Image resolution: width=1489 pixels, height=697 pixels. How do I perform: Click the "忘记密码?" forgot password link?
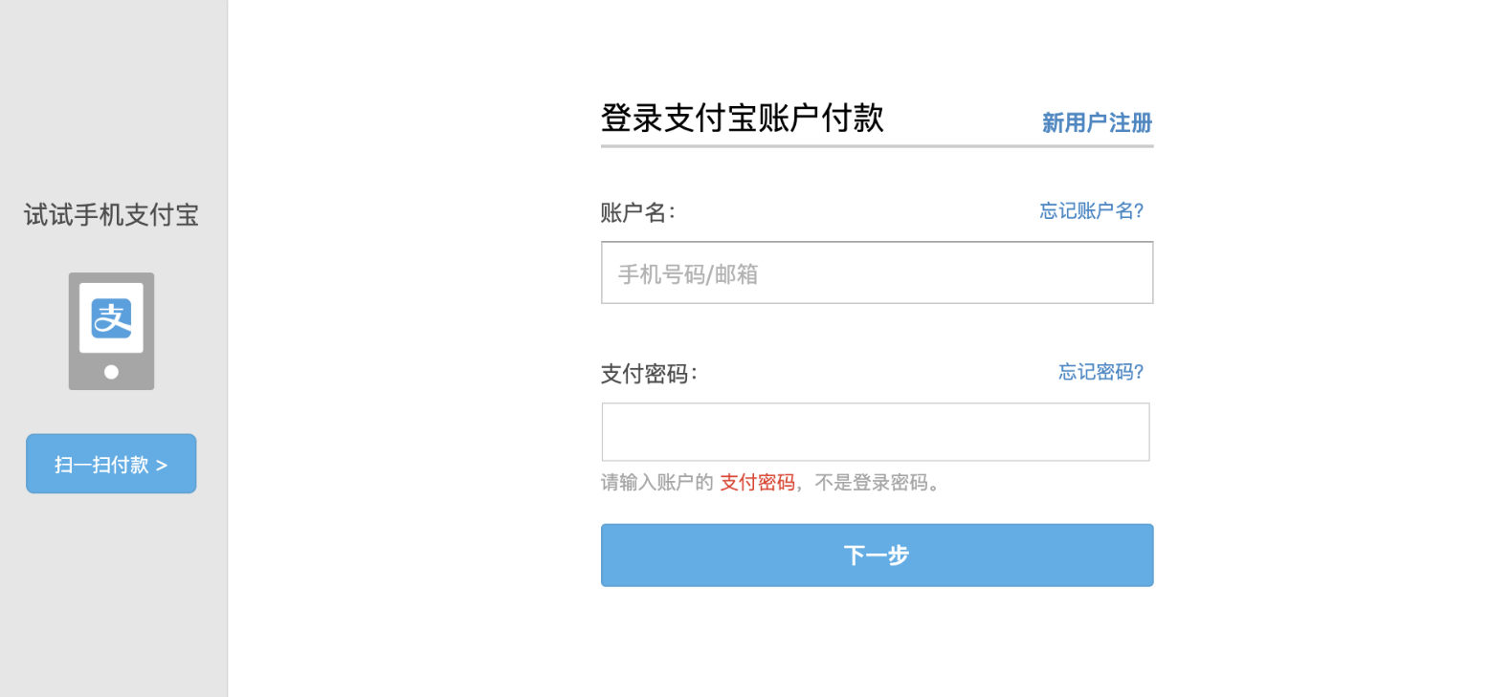click(1100, 373)
